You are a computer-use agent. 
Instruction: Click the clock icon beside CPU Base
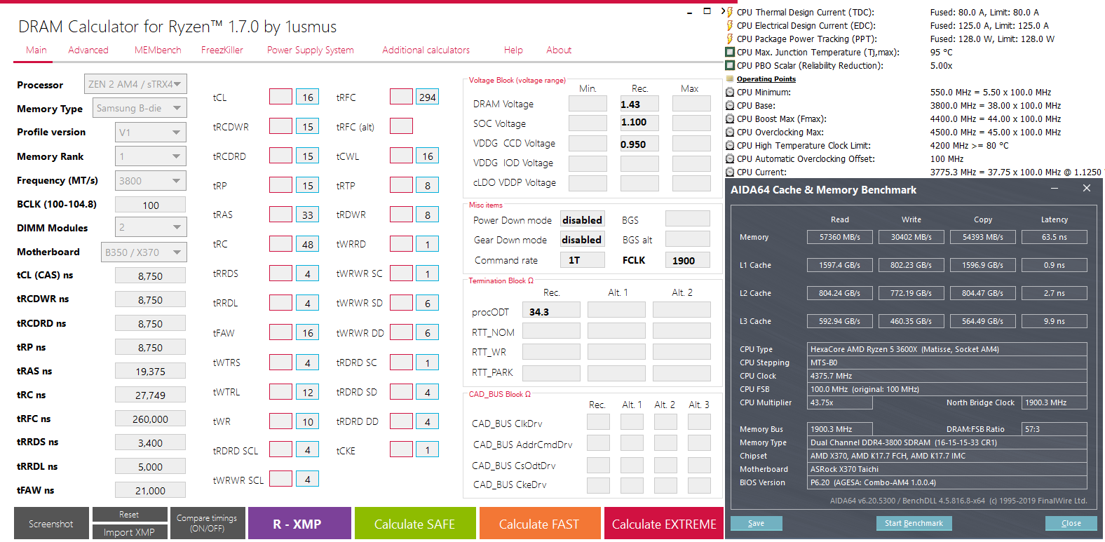click(x=730, y=105)
